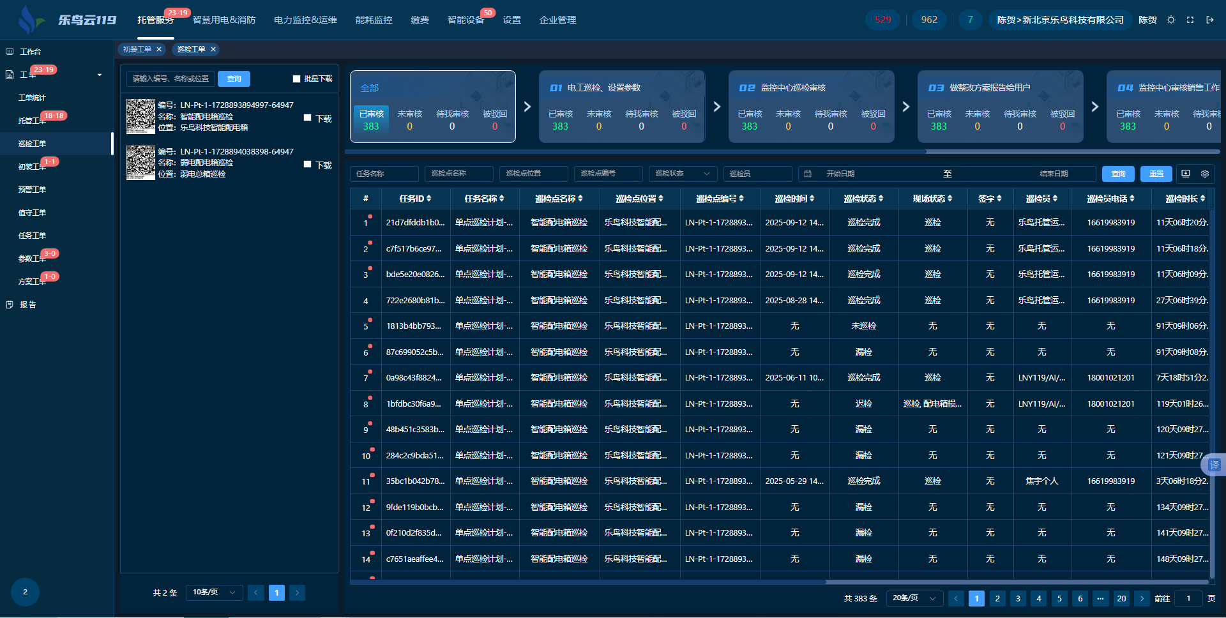The width and height of the screenshot is (1226, 618).
Task: Click the 译 translate floating icon
Action: tap(1214, 465)
